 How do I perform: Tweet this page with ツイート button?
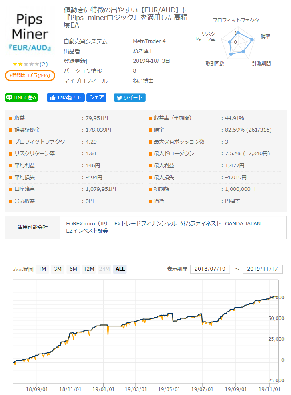tap(130, 98)
